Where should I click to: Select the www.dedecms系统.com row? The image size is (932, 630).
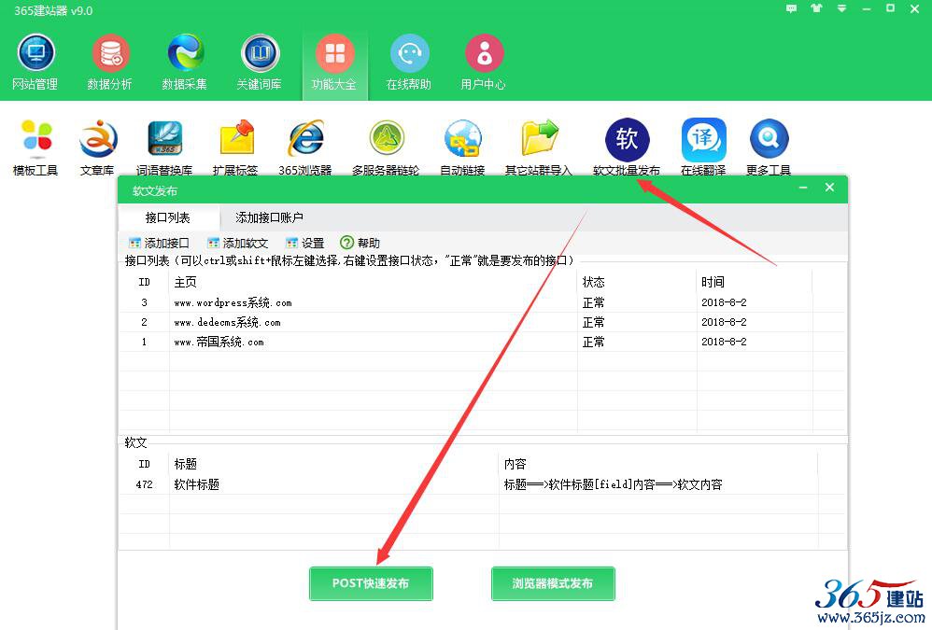point(482,322)
